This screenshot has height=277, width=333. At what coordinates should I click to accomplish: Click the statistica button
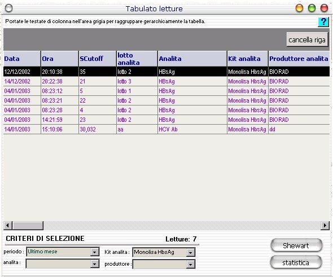point(296,262)
